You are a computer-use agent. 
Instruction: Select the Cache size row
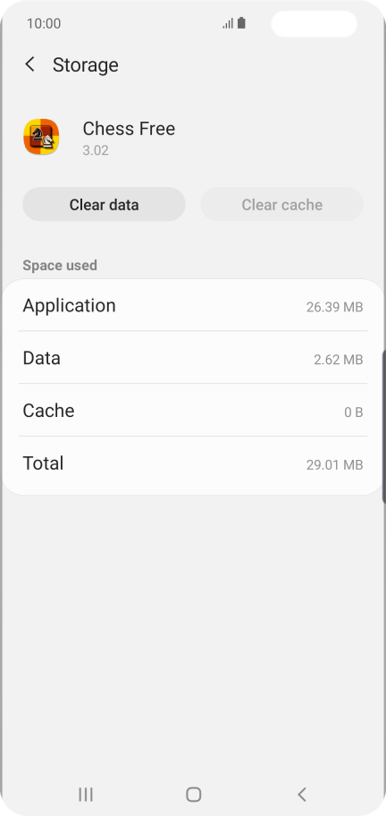pos(193,411)
